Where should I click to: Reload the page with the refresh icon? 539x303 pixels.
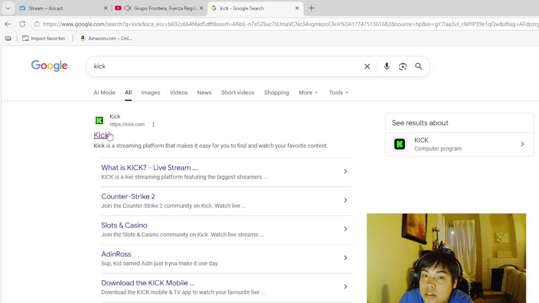click(22, 24)
